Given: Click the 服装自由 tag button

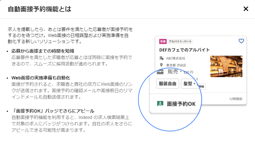Looking at the screenshot, I should [x=167, y=84].
